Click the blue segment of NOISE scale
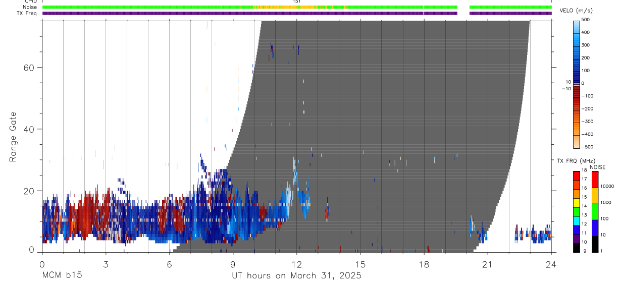Image resolution: width=620 pixels, height=286 pixels. click(595, 228)
